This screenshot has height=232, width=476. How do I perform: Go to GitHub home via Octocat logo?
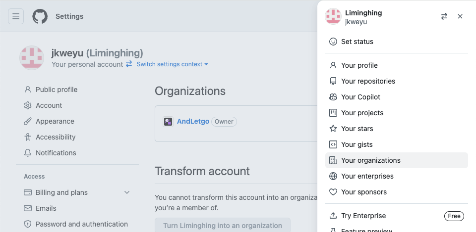pos(40,16)
